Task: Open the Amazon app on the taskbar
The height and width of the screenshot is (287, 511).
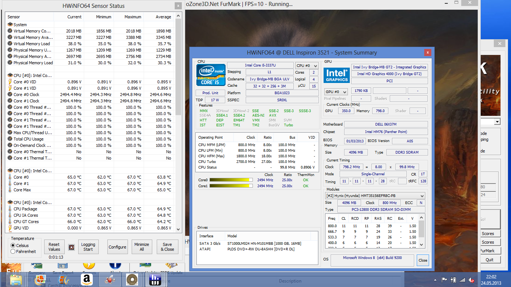Action: [x=86, y=279]
